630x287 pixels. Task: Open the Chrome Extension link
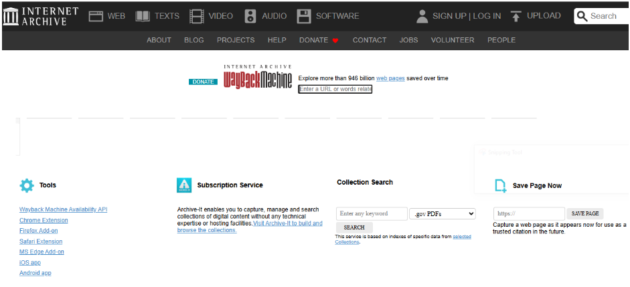point(44,220)
